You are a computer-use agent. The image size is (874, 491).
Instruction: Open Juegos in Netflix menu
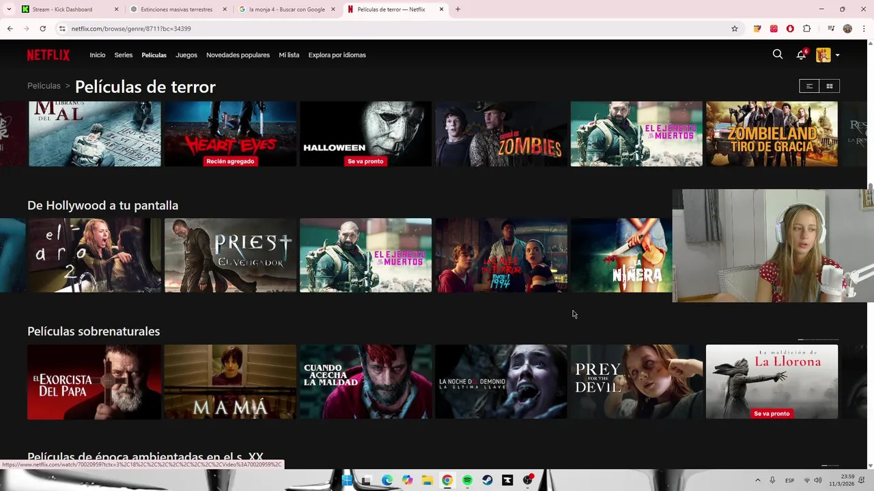pos(186,55)
